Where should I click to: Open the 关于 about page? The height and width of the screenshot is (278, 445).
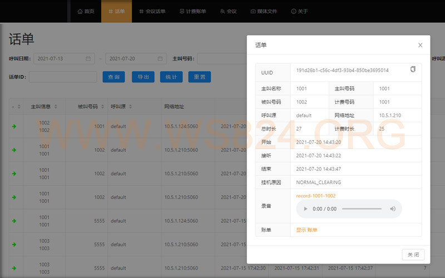299,11
